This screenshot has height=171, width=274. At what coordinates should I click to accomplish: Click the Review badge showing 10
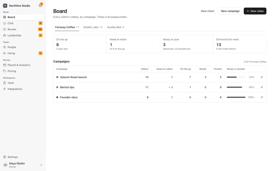(x=40, y=29)
